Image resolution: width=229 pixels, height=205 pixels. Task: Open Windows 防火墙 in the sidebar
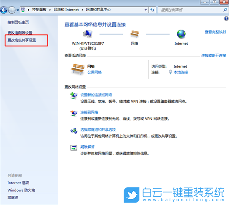21,190
